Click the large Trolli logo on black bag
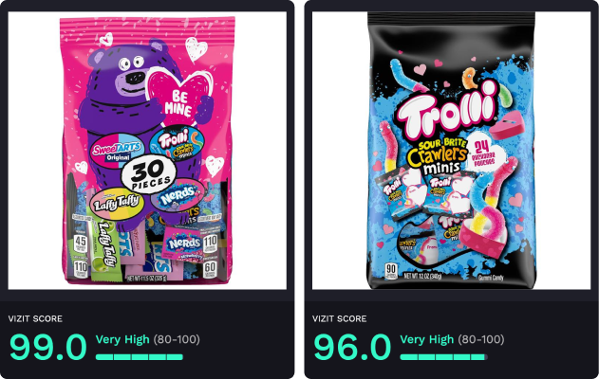This screenshot has height=379, width=599. (447, 112)
